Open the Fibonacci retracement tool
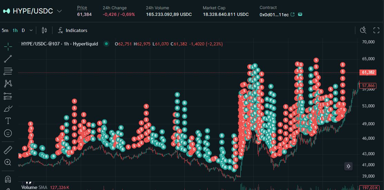Viewport: 384px width, 190px height. tap(8, 71)
